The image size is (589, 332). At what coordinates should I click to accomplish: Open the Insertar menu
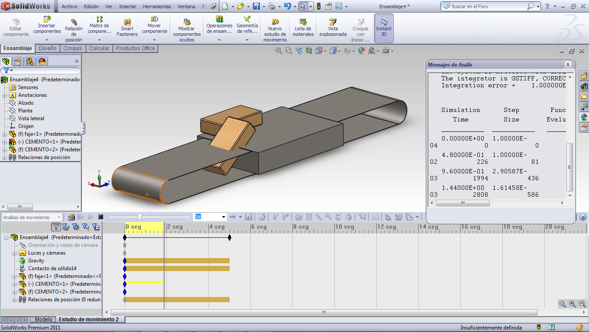click(x=127, y=6)
